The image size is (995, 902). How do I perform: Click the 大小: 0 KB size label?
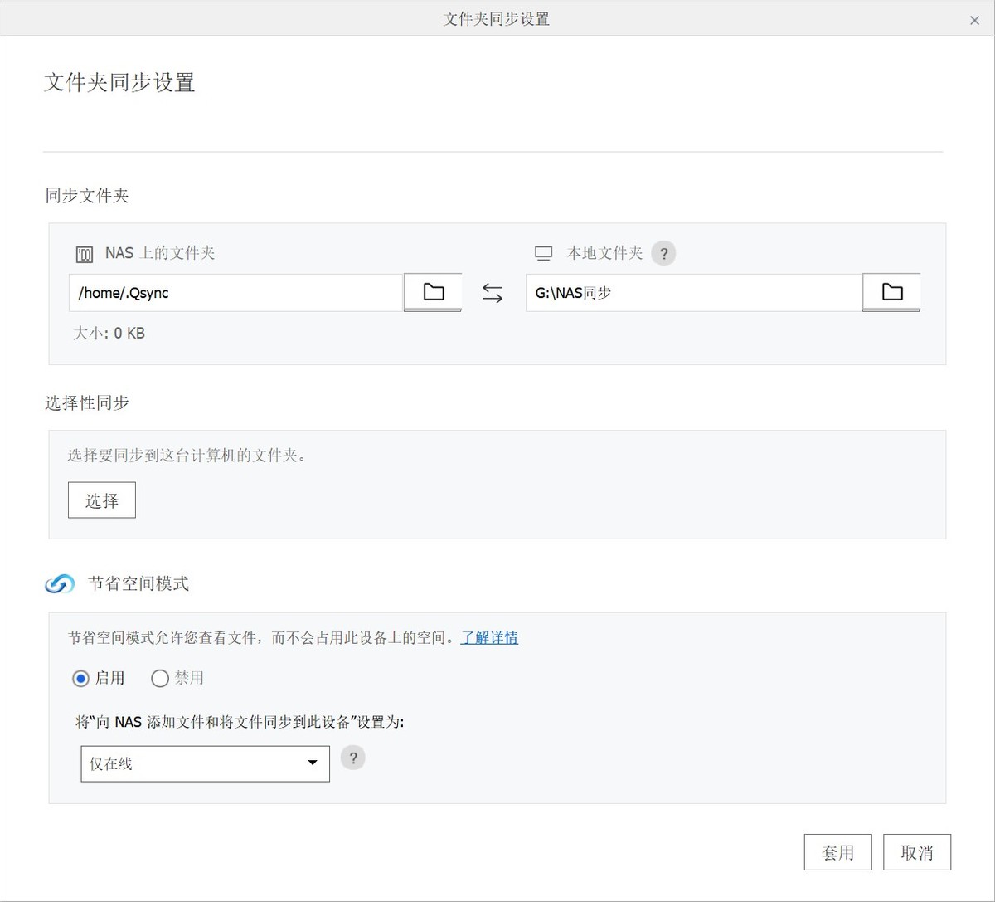[x=109, y=334]
